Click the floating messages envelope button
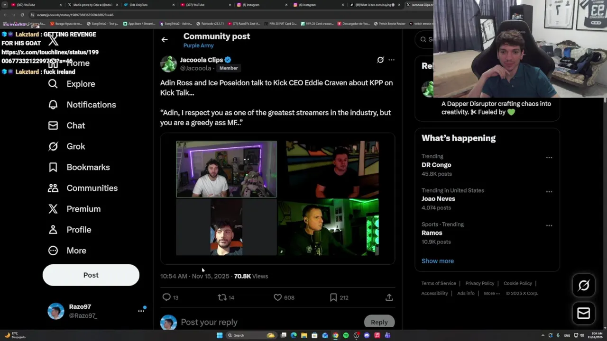 tap(584, 313)
